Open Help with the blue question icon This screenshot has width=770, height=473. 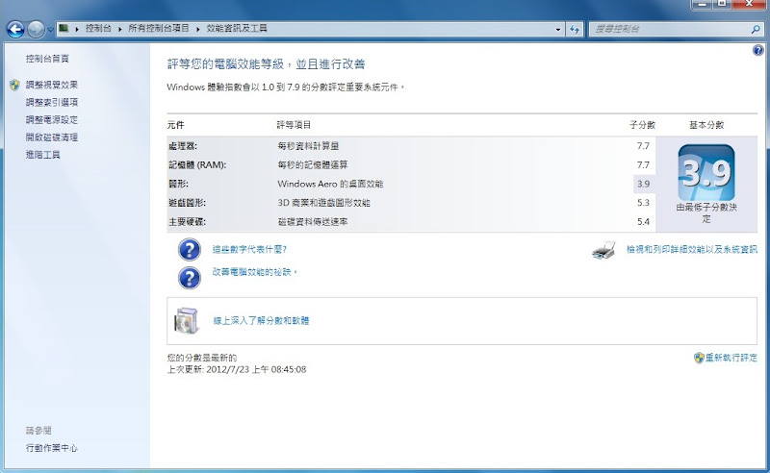758,50
